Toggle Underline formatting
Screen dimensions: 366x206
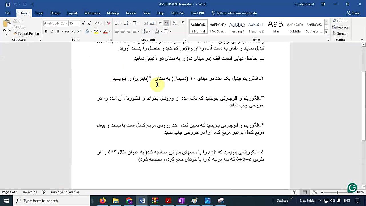58,31
